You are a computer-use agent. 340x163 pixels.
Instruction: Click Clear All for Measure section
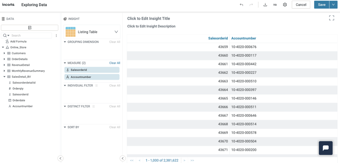pos(114,63)
